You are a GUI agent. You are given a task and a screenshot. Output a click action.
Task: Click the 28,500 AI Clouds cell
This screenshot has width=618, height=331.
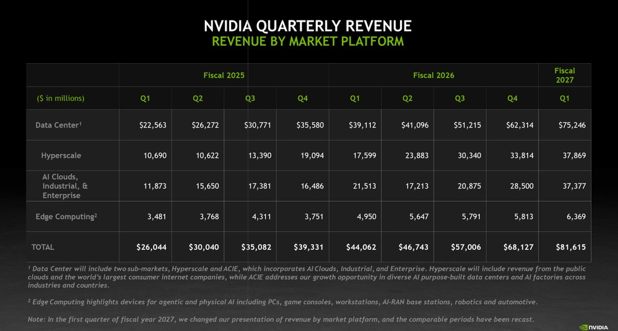522,186
